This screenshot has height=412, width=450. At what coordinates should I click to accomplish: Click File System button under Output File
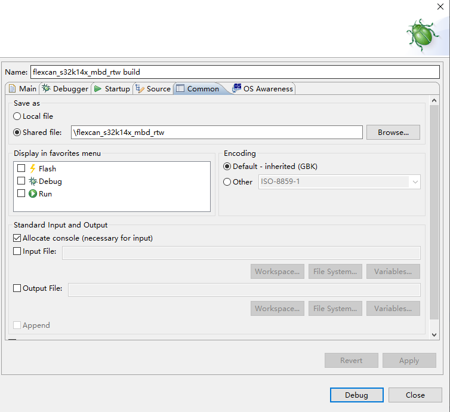click(x=335, y=308)
